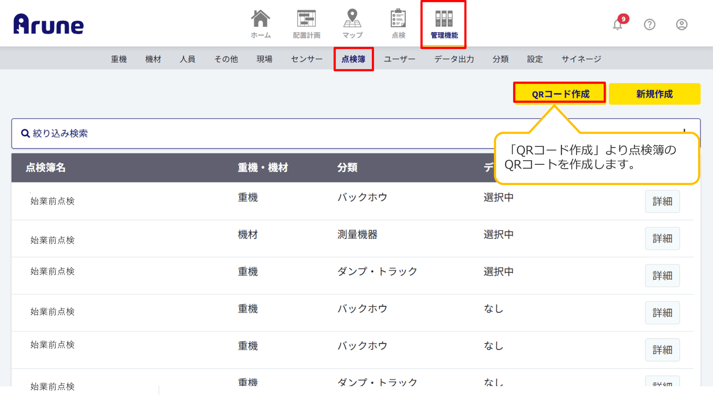Open 詳細 for the 測量機器 row
This screenshot has width=713, height=398.
coord(662,239)
